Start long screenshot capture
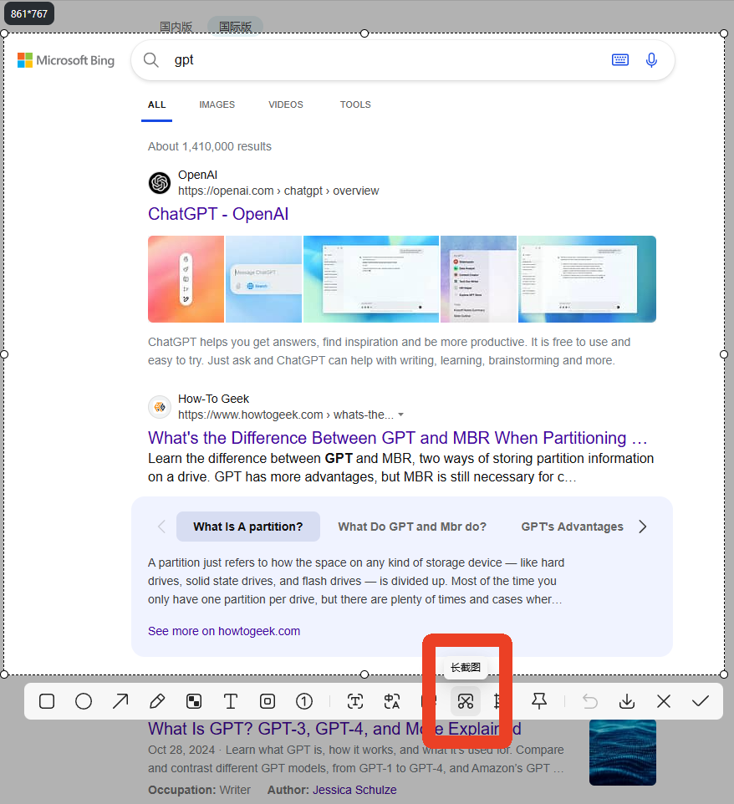This screenshot has height=804, width=734. coord(466,701)
